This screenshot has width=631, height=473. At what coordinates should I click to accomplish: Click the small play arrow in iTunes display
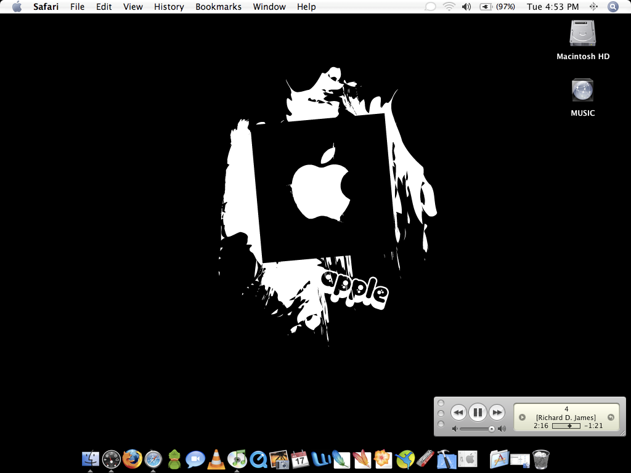522,418
